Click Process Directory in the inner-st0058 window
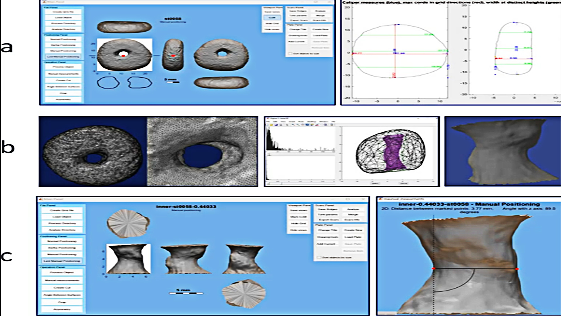Viewport: 561px width, 316px height. [x=62, y=223]
